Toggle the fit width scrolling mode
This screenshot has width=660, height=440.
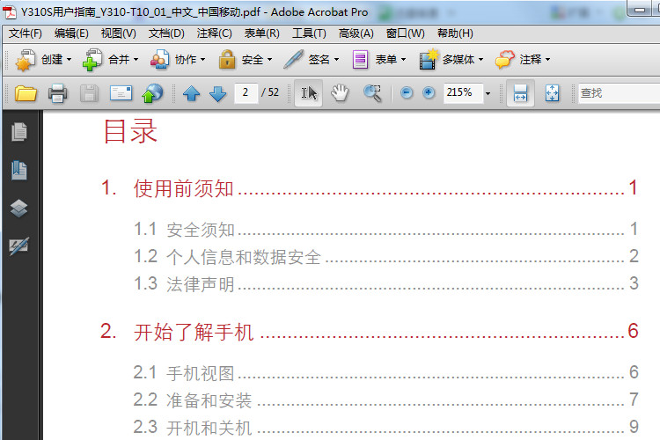[x=520, y=93]
